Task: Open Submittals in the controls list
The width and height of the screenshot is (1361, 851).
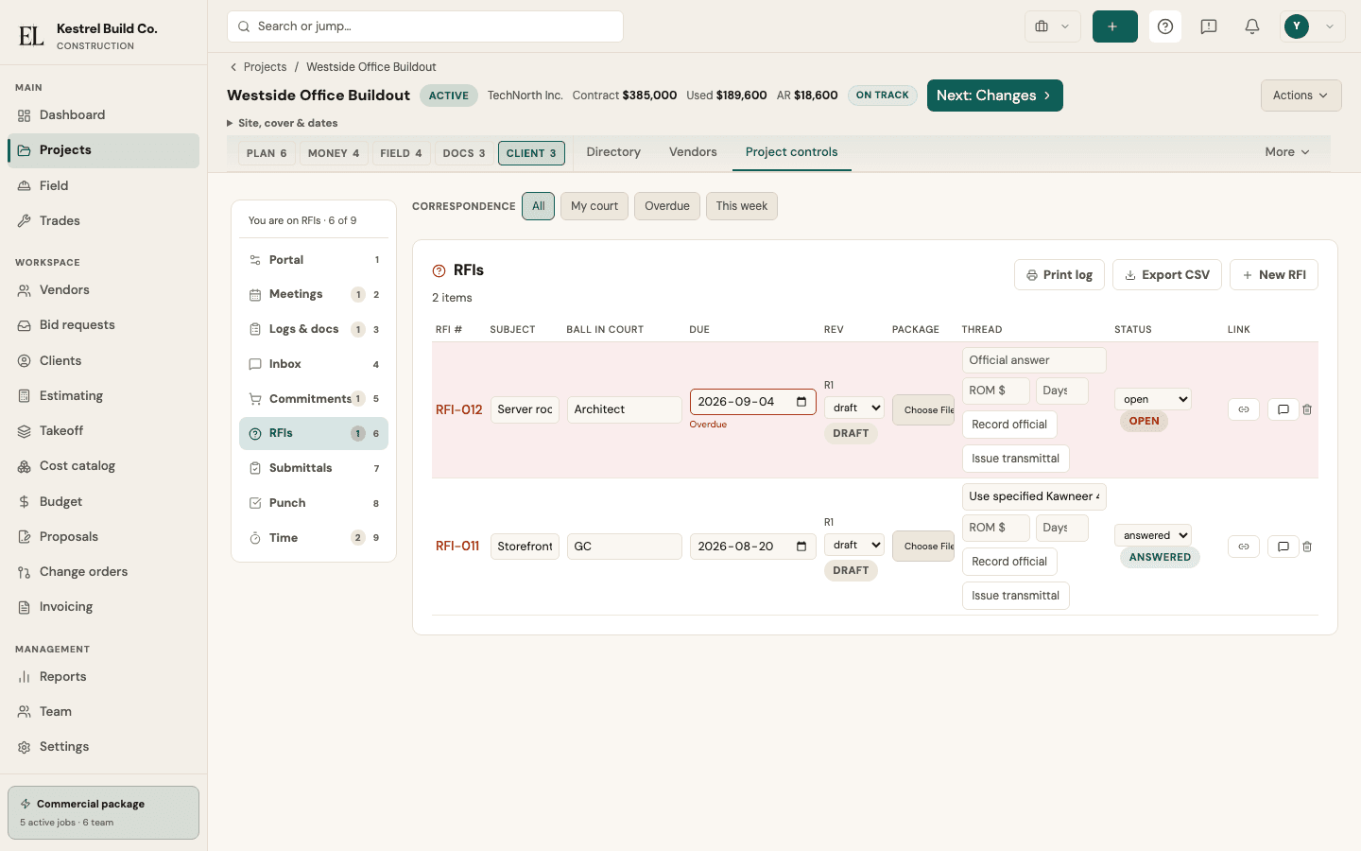Action: 314,468
